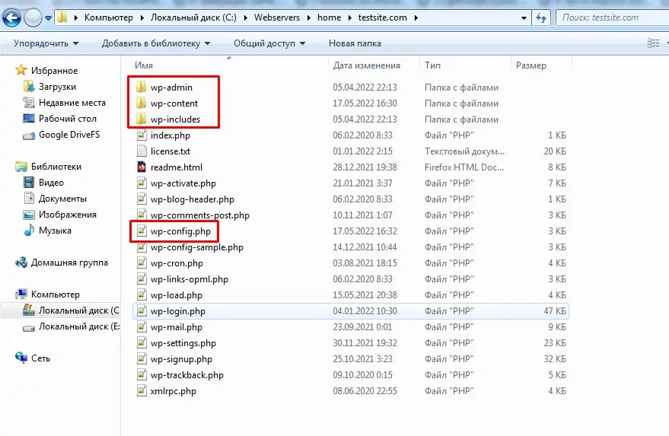Viewport: 669px width, 436px height.
Task: Click the Forward navigation arrow
Action: click(33, 18)
